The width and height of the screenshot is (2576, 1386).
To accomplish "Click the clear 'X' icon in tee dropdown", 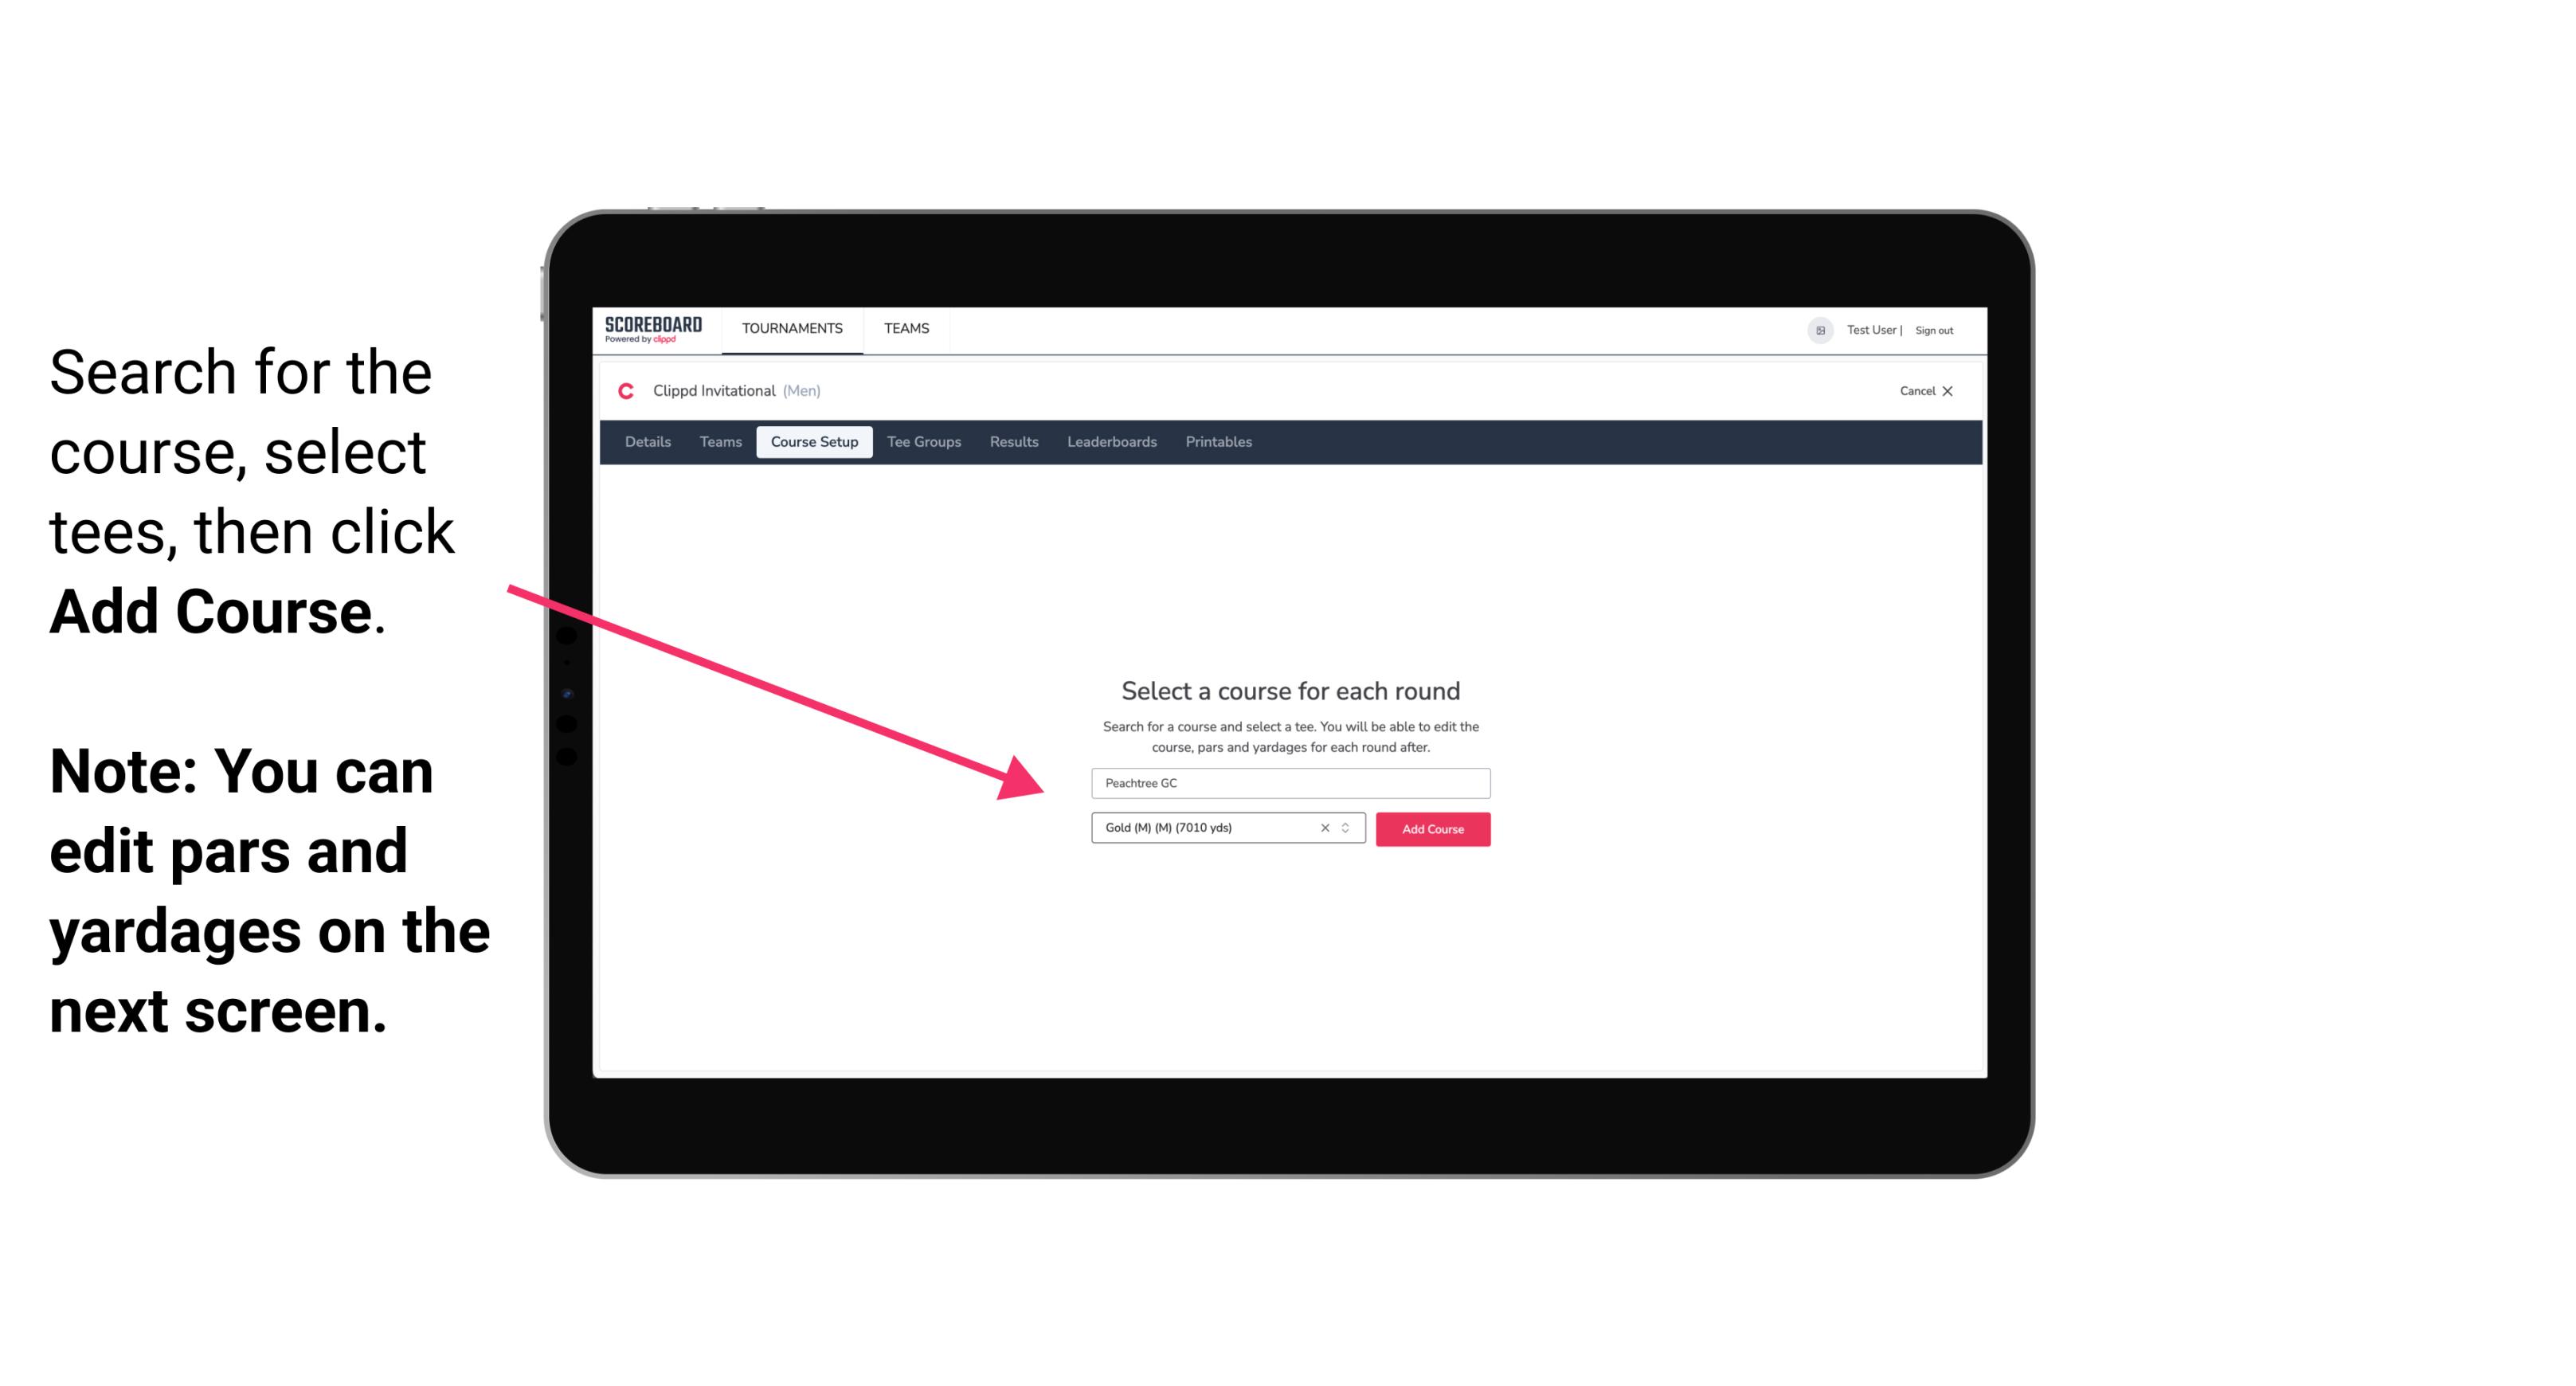I will click(x=1325, y=828).
